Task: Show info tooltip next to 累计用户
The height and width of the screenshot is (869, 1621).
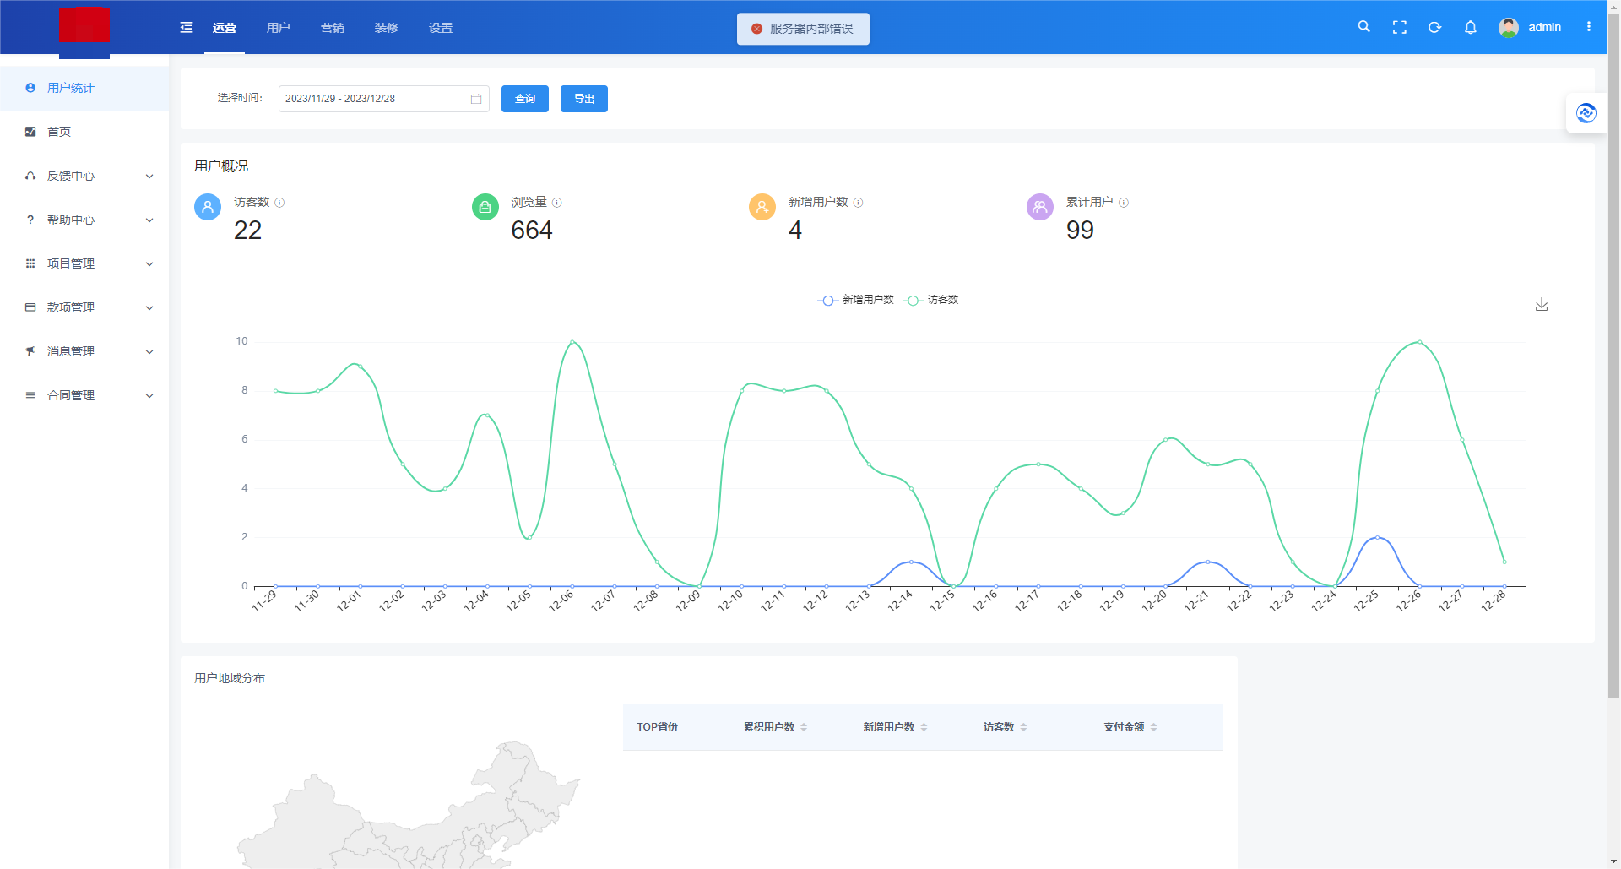Action: 1123,203
